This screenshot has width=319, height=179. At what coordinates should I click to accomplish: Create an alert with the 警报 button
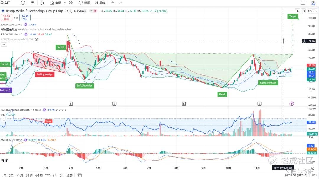point(84,3)
